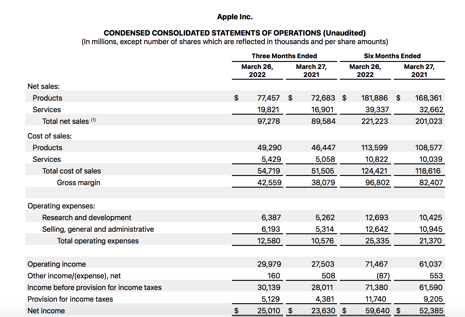
Task: Click the total net sales value 89,584
Action: [323, 121]
